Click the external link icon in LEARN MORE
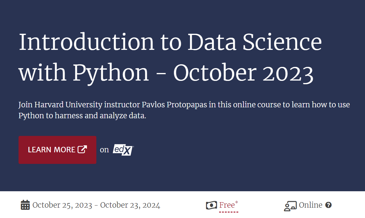This screenshot has width=365, height=218. click(82, 149)
